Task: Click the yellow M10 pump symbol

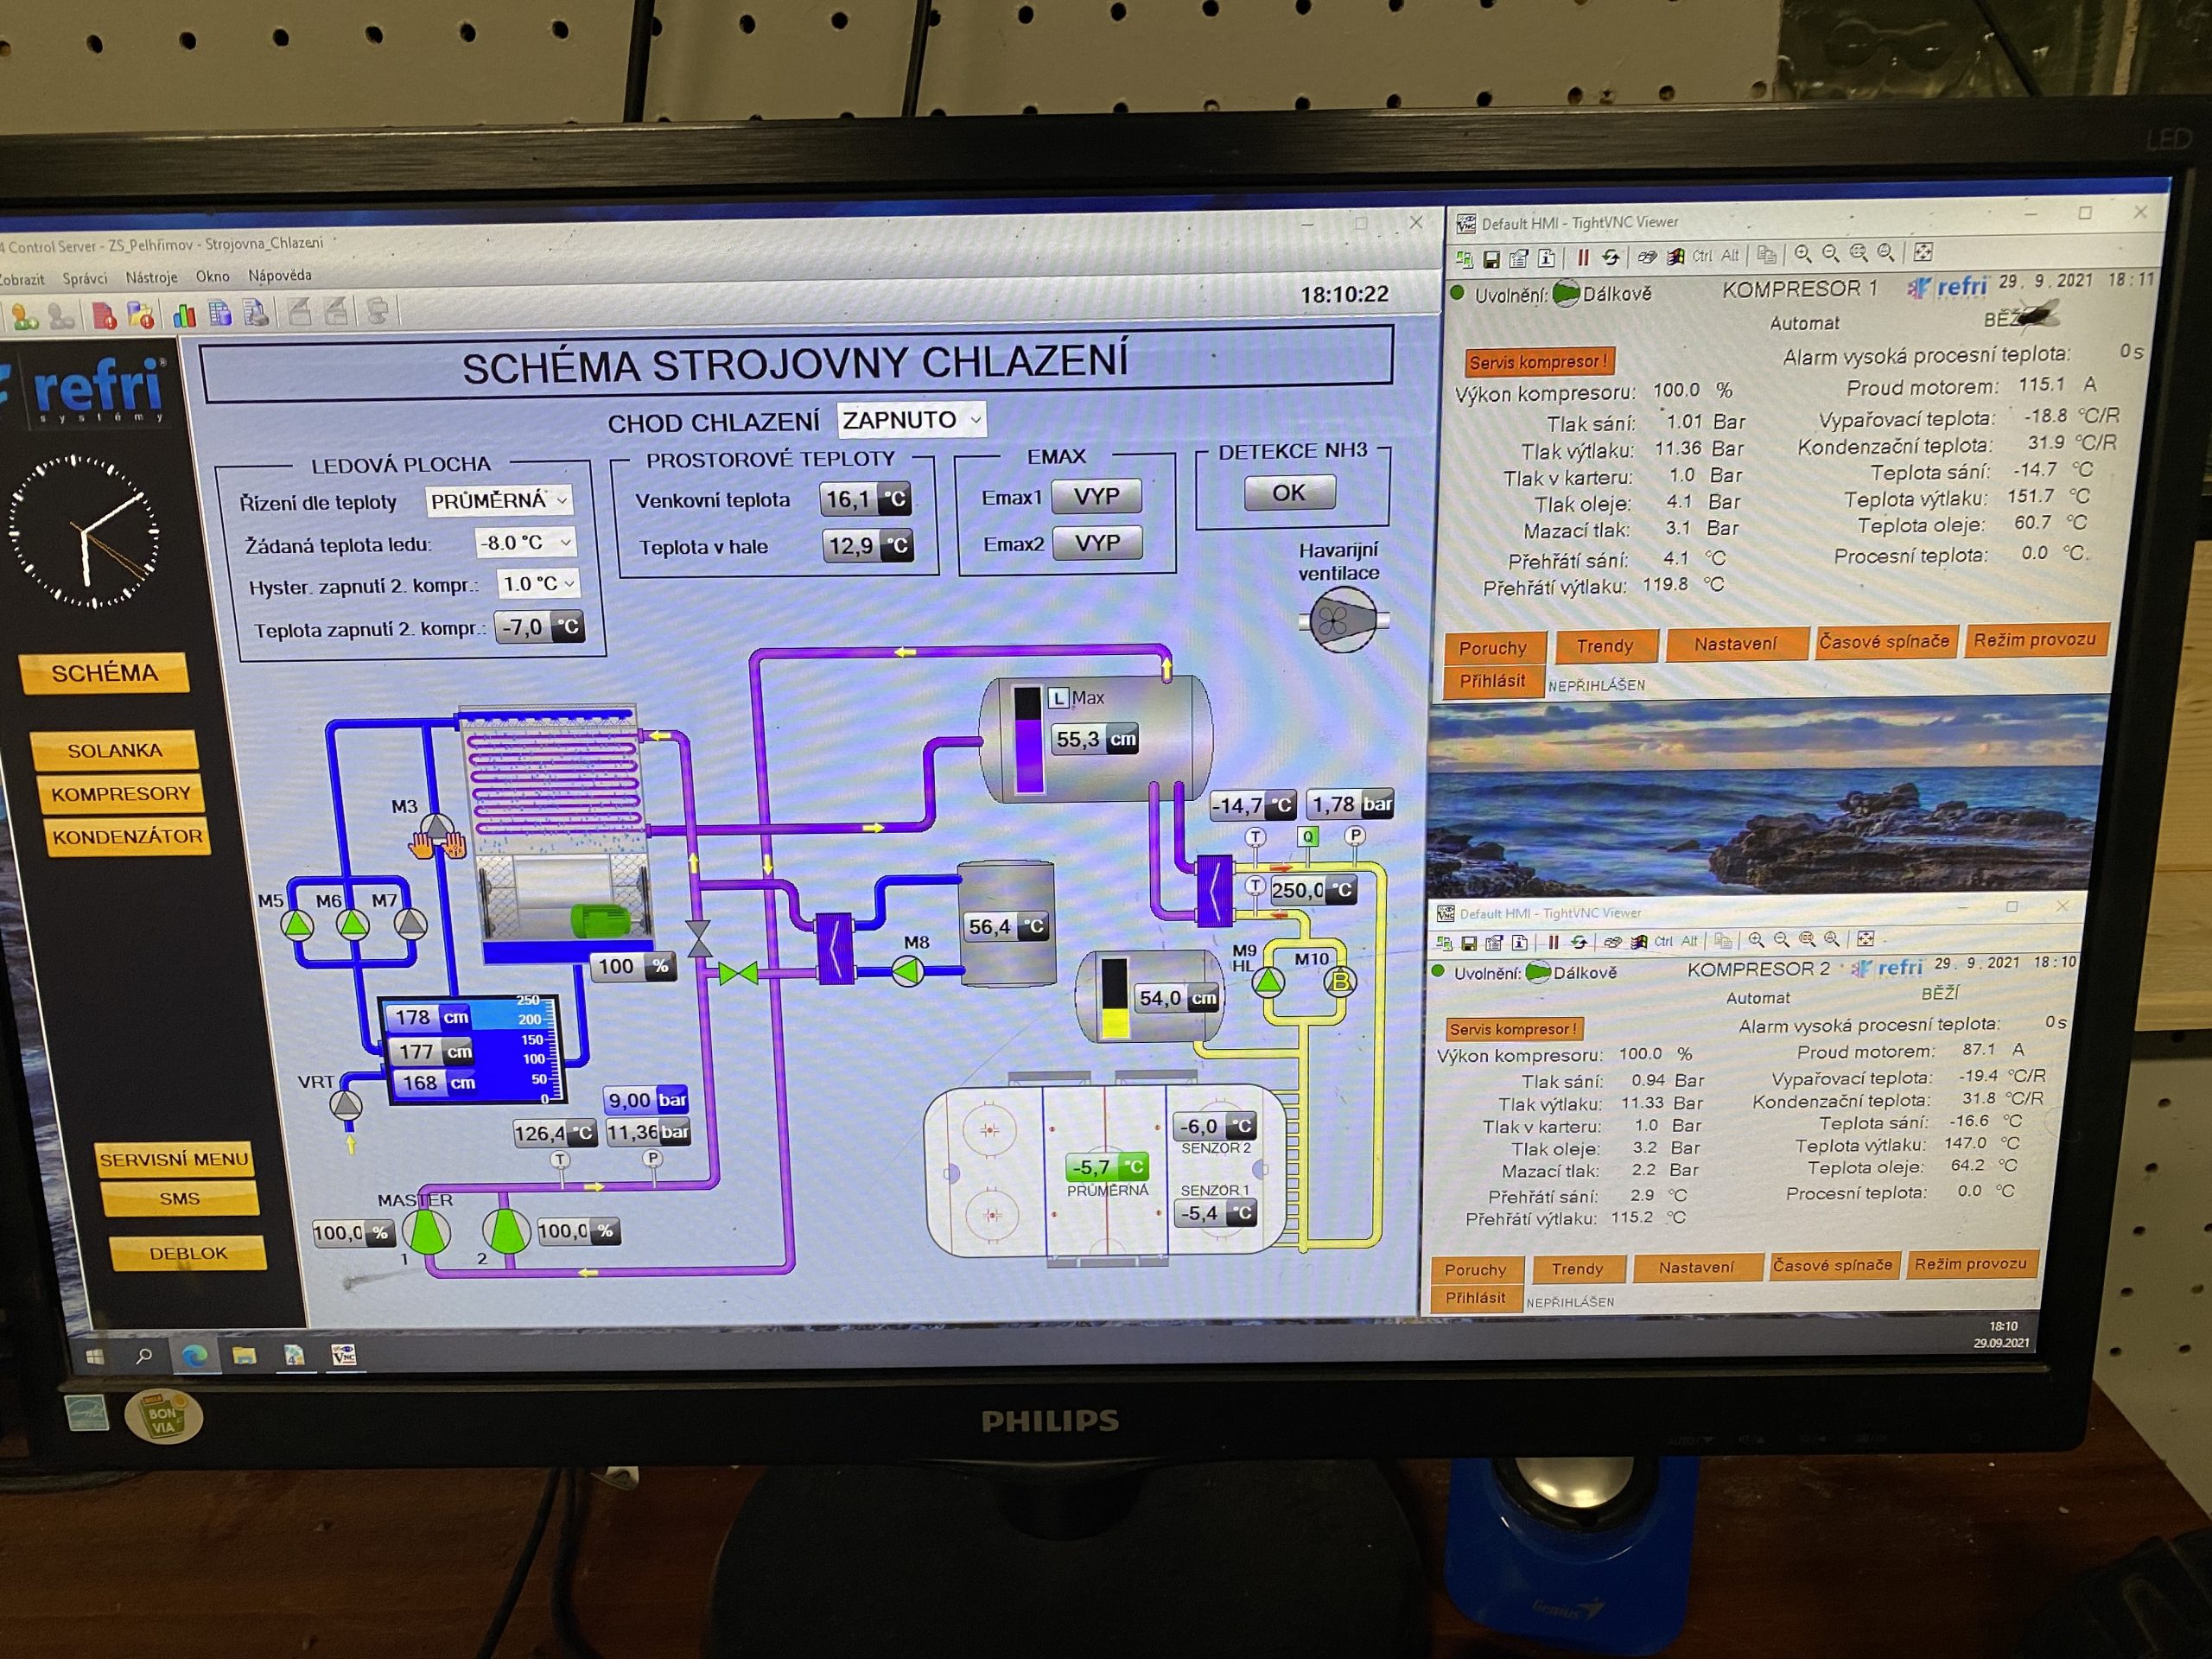Action: (1339, 982)
